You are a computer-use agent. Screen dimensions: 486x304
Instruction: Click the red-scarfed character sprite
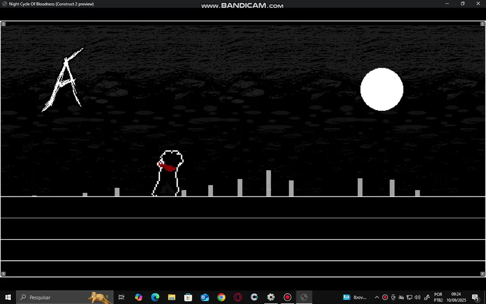168,173
